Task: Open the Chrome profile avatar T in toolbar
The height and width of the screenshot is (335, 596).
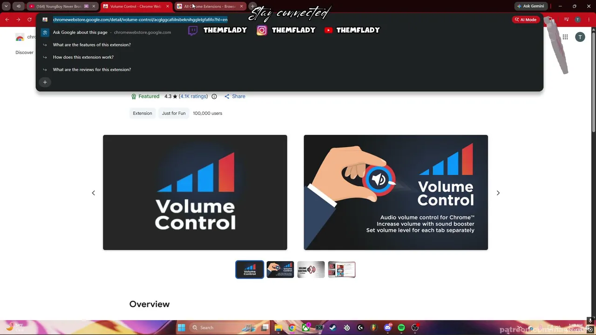Action: pos(578,20)
